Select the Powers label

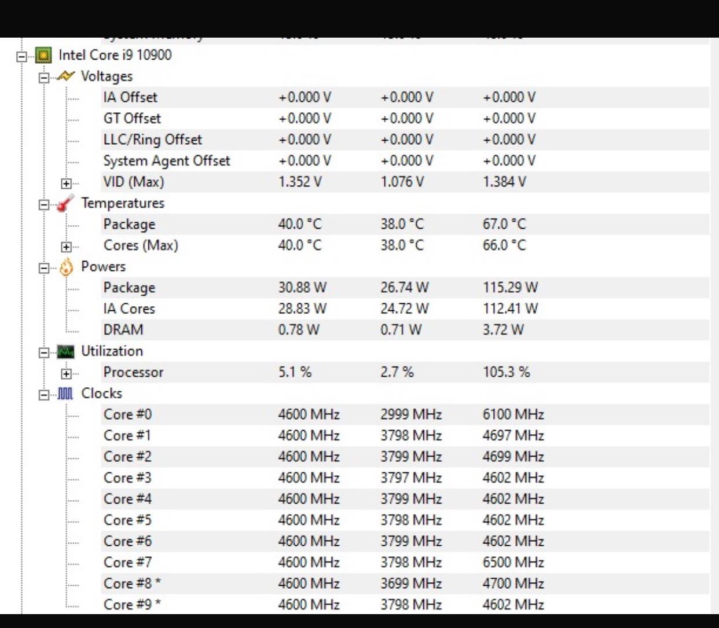(103, 266)
